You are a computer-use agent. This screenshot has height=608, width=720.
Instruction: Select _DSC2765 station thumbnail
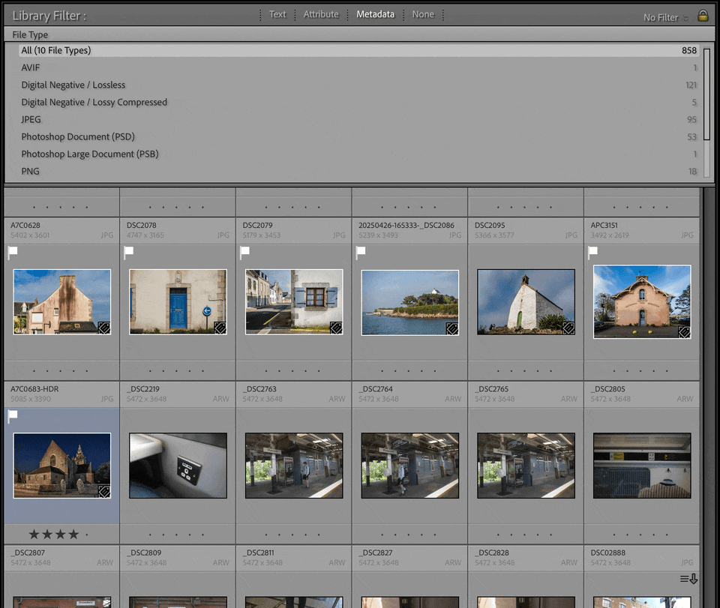pos(526,466)
